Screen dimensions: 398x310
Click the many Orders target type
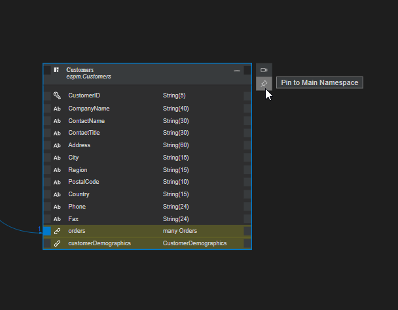pos(180,231)
